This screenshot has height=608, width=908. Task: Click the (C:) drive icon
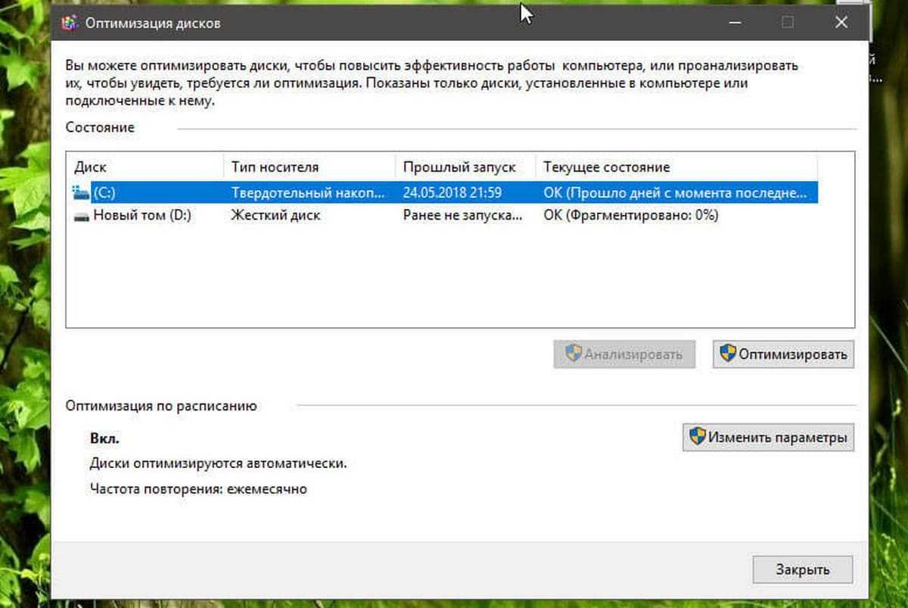pos(80,192)
